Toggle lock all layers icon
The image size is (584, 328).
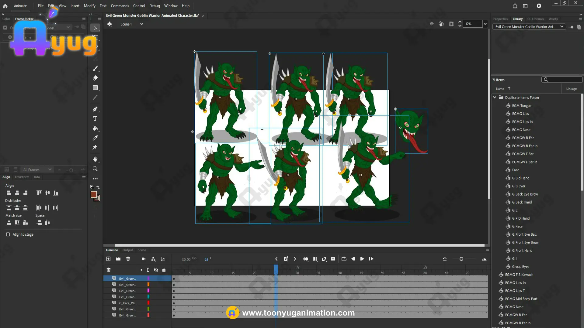pos(164,270)
